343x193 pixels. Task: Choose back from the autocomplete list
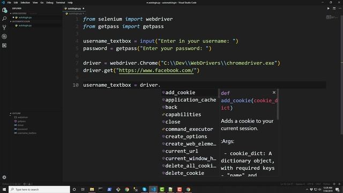(x=189, y=107)
